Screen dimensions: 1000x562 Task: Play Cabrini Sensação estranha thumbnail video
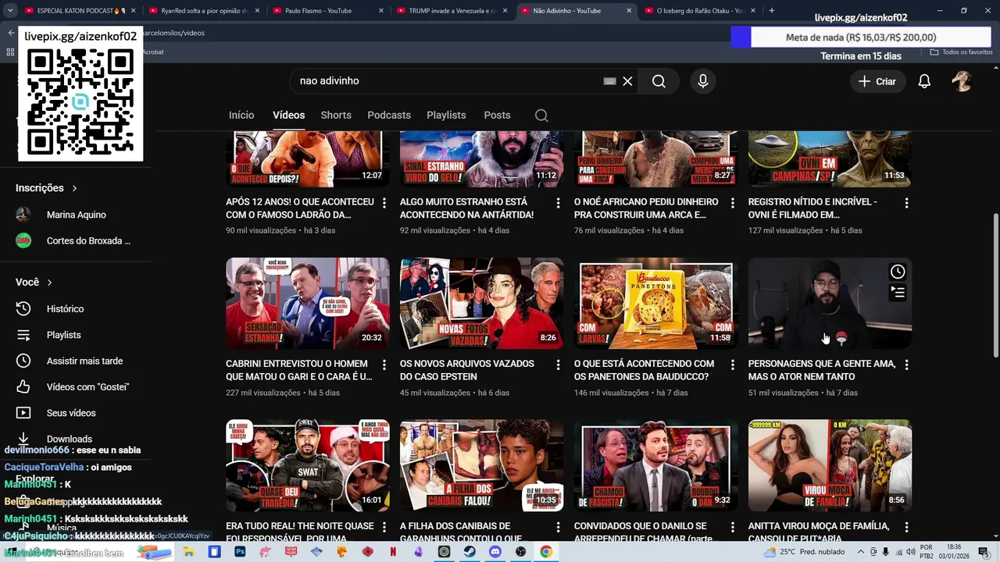307,303
